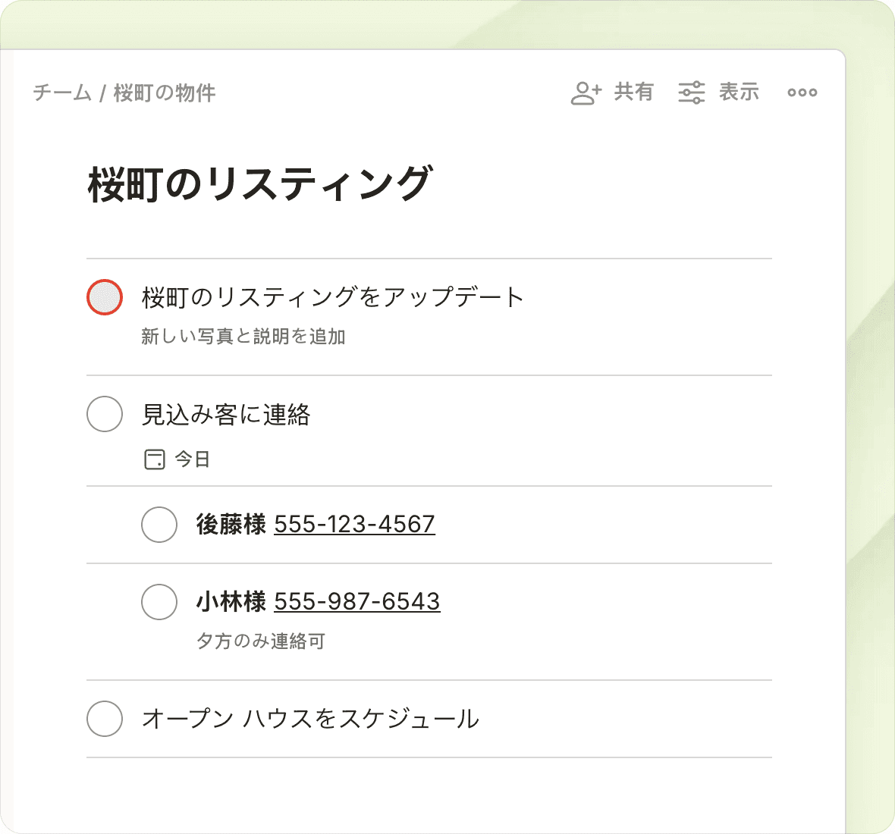Click the display sliders icon
This screenshot has height=834, width=895.
pyautogui.click(x=691, y=92)
